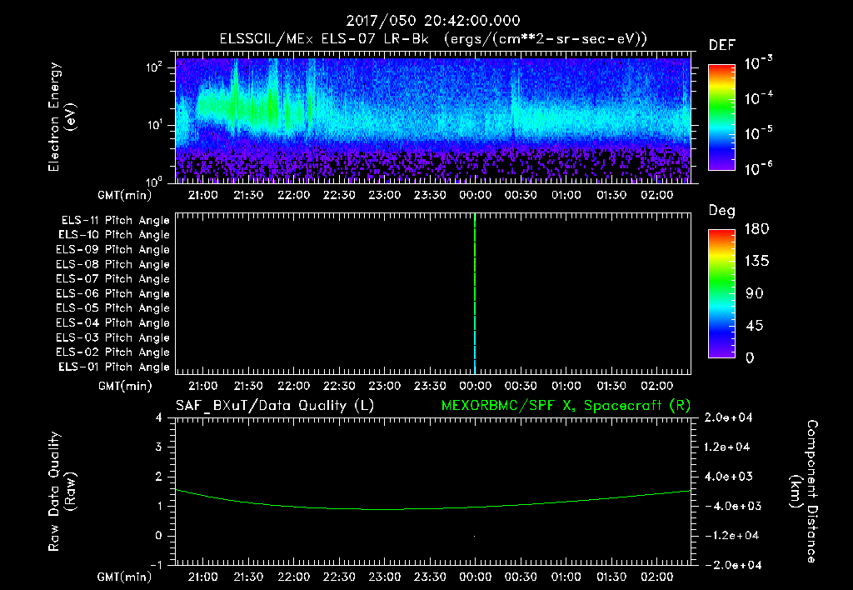Click the ELS-06 Pitch Angle row label

(112, 294)
